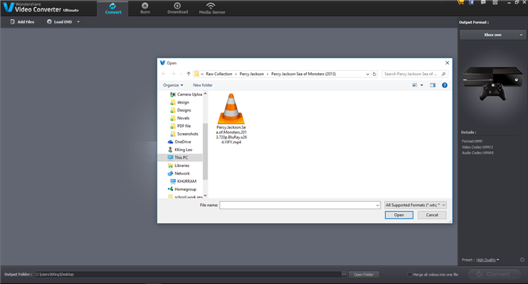Click Raw Collection in address bar
Screen dimensions: 528x284
coord(219,74)
